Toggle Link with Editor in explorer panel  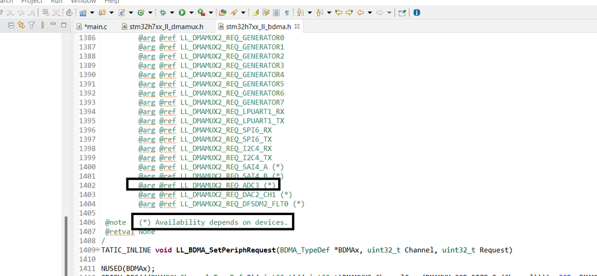(22, 25)
